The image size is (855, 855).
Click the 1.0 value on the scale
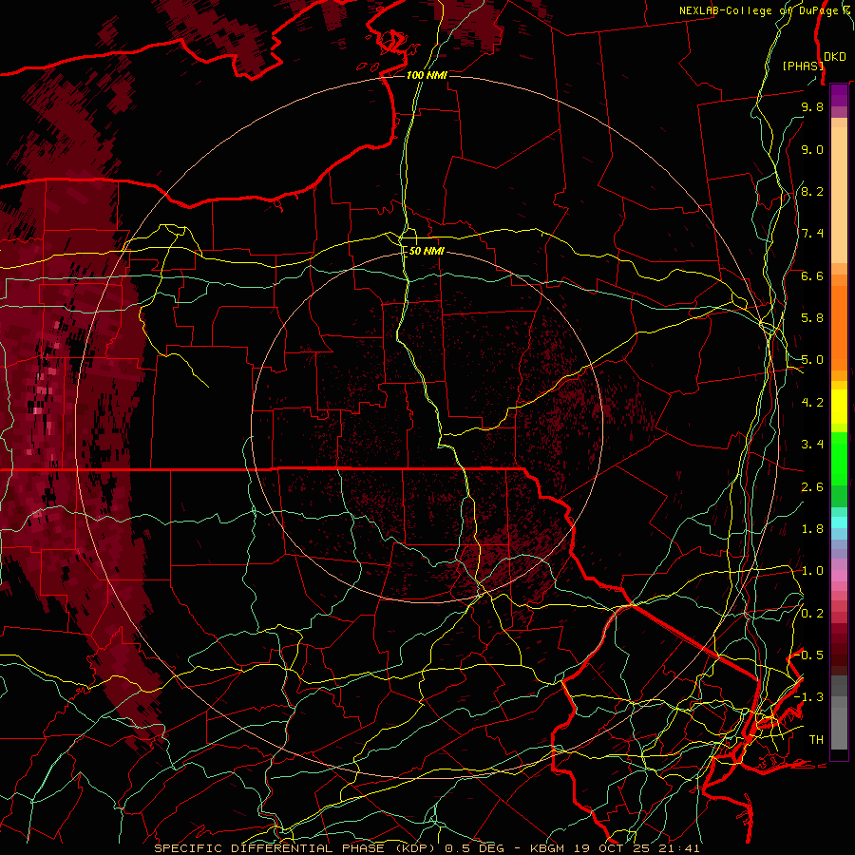pyautogui.click(x=812, y=571)
